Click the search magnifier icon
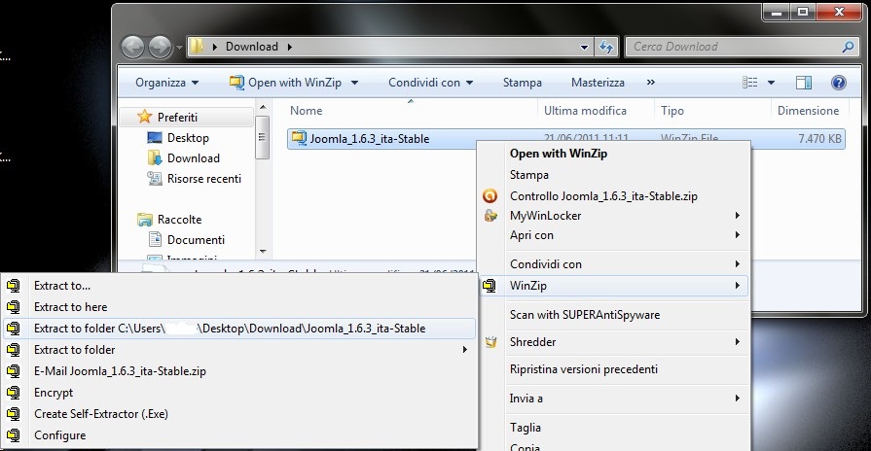871x451 pixels. click(848, 48)
